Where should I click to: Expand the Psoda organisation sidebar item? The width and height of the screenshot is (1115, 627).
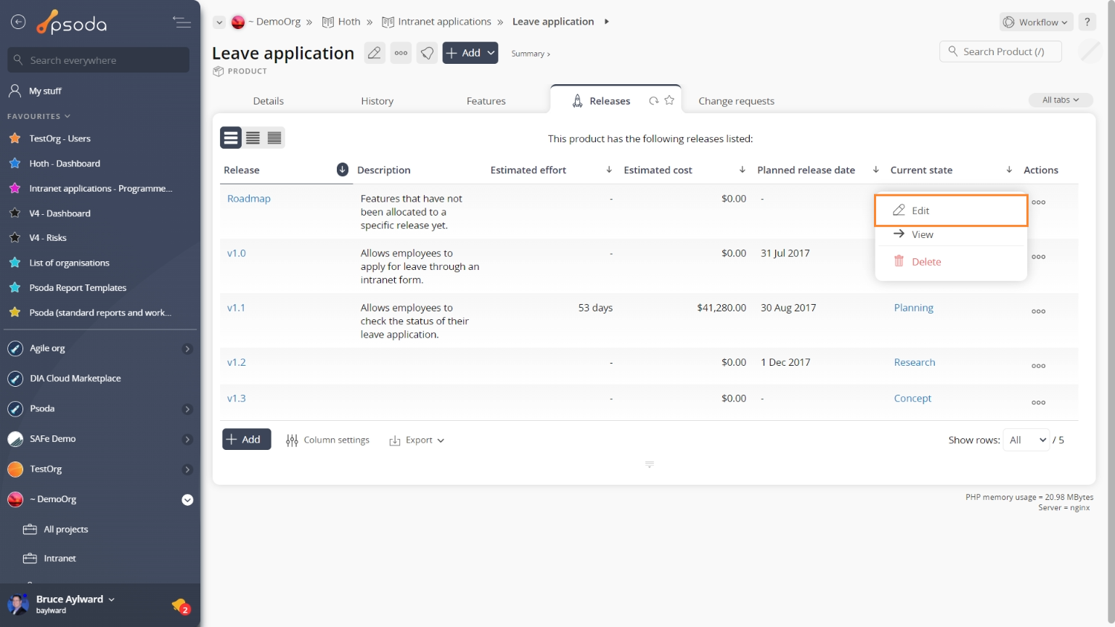click(187, 409)
